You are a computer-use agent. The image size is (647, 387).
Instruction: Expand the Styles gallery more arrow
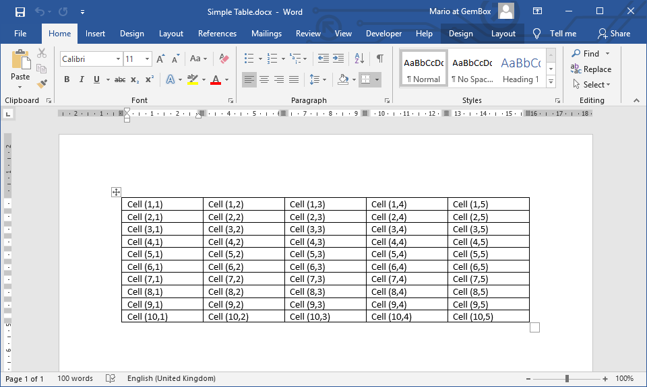551,81
